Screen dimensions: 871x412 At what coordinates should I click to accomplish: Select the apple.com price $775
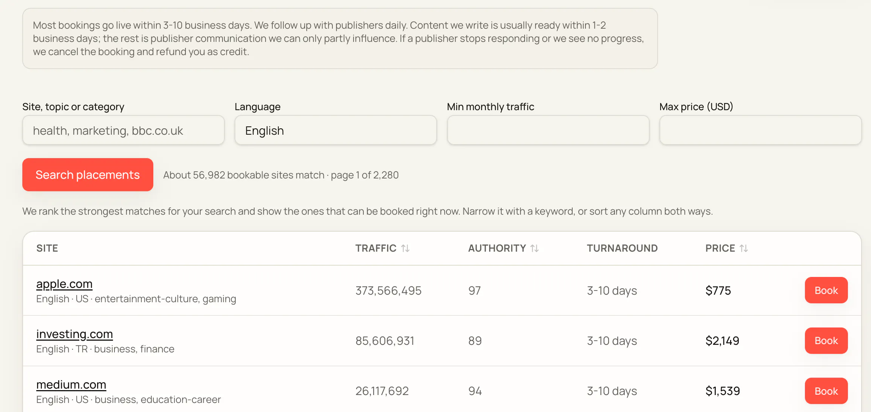tap(718, 291)
